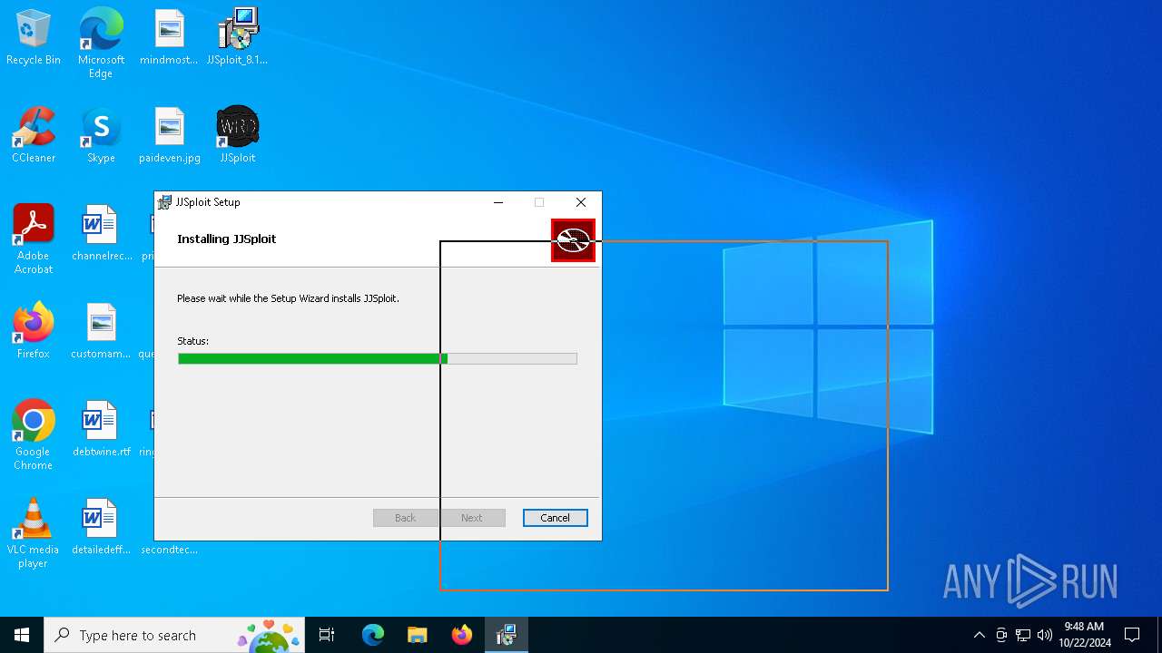Click the taskbar search box
This screenshot has width=1162, height=653.
pos(174,635)
